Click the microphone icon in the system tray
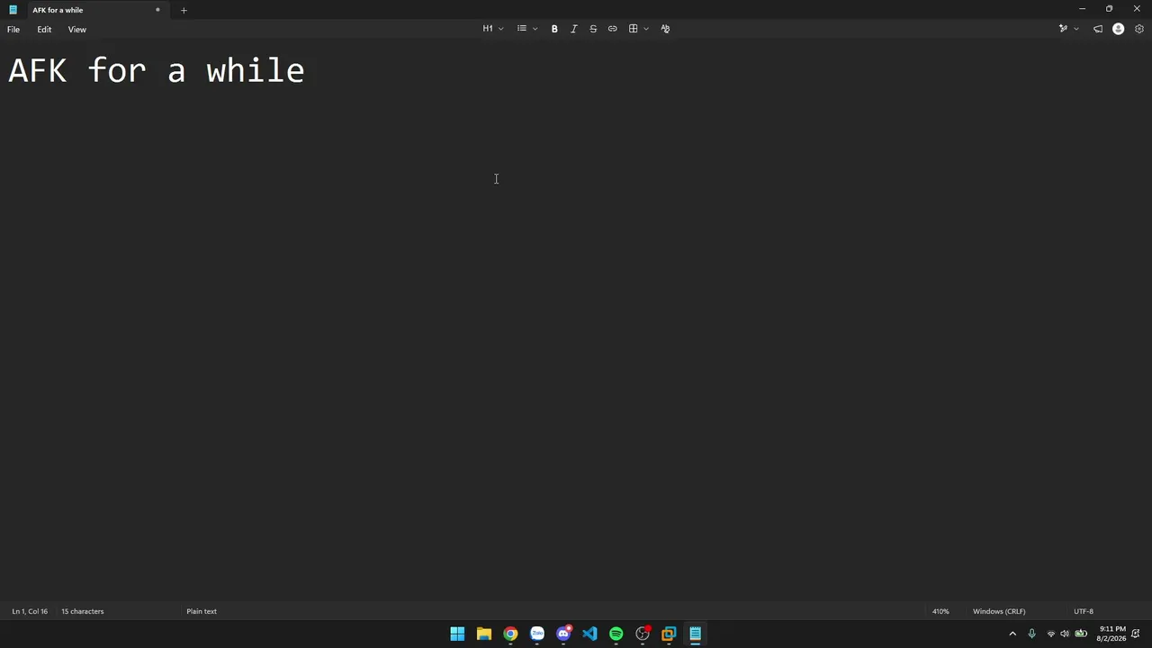1152x648 pixels. point(1032,634)
